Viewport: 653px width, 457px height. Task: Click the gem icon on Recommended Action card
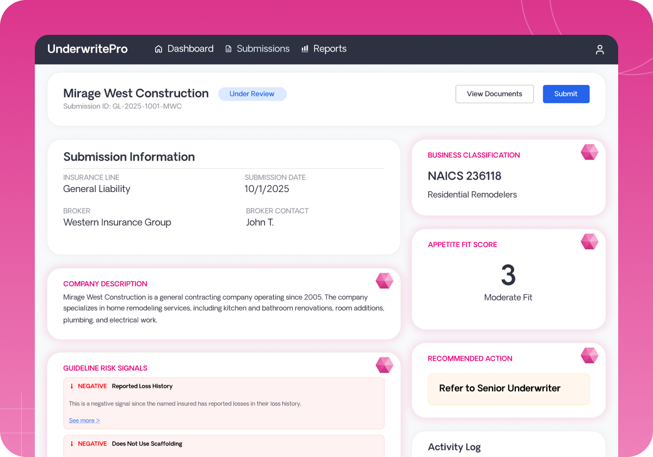[589, 355]
